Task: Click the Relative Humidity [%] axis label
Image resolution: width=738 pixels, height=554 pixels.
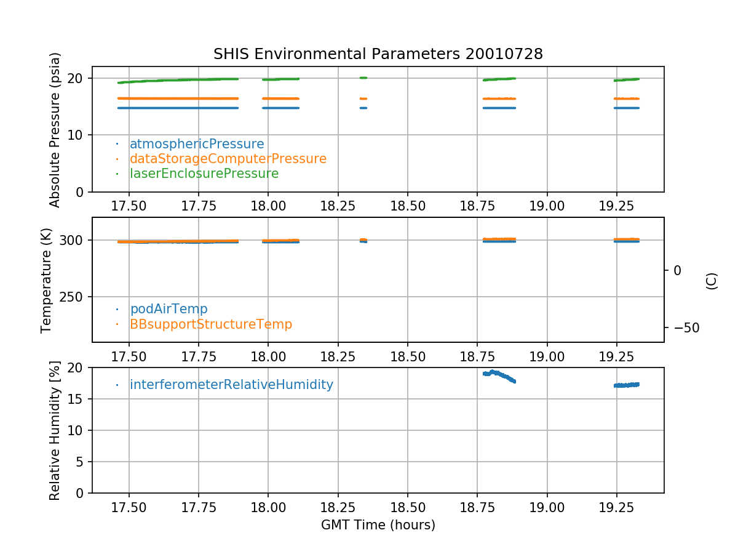Action: click(55, 430)
